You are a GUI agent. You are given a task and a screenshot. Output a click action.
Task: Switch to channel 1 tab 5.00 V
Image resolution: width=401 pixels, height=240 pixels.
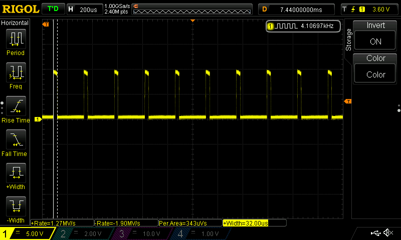click(x=27, y=233)
